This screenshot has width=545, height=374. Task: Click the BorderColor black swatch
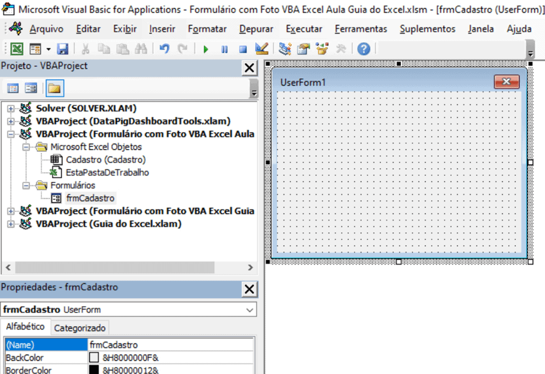(94, 370)
